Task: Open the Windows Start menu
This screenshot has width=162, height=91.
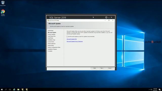Action: point(2,89)
